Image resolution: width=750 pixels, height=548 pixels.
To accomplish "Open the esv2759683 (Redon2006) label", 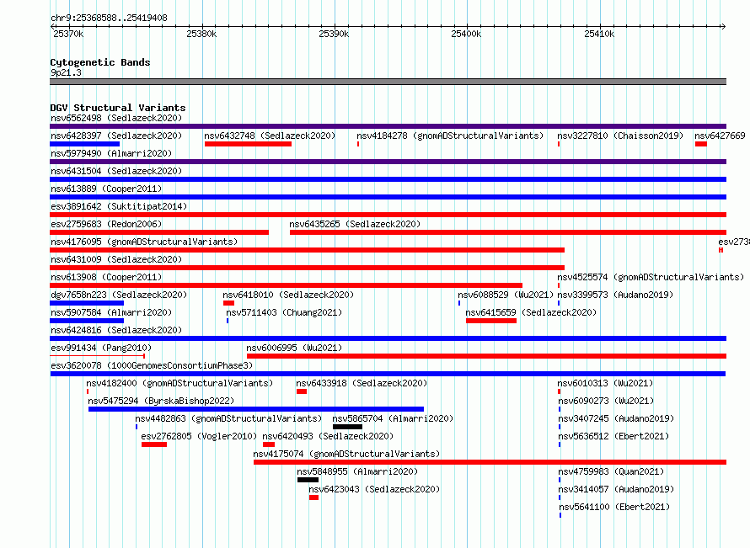I will click(106, 224).
